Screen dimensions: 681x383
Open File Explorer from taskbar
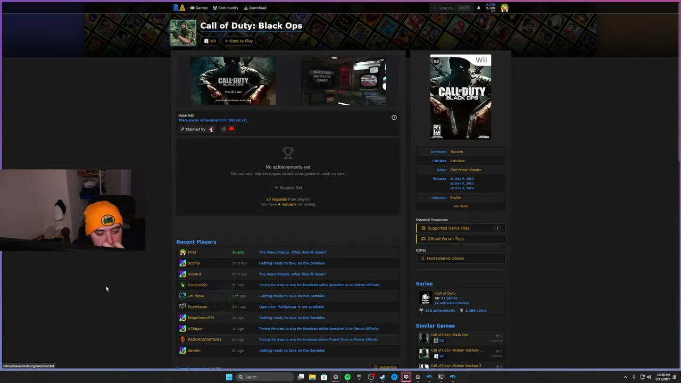(x=312, y=377)
